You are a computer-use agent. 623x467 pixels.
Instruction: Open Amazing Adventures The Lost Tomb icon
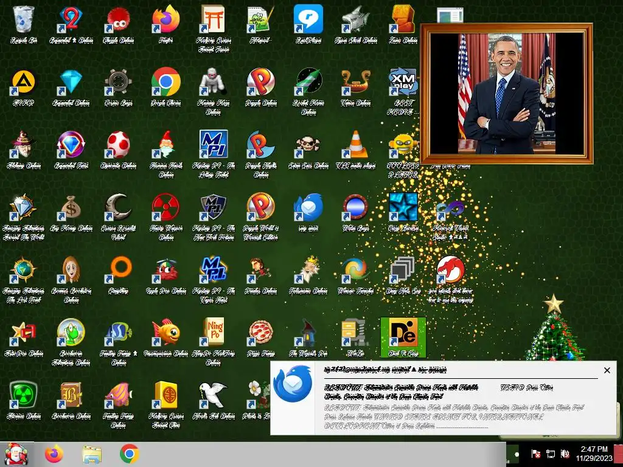[24, 269]
